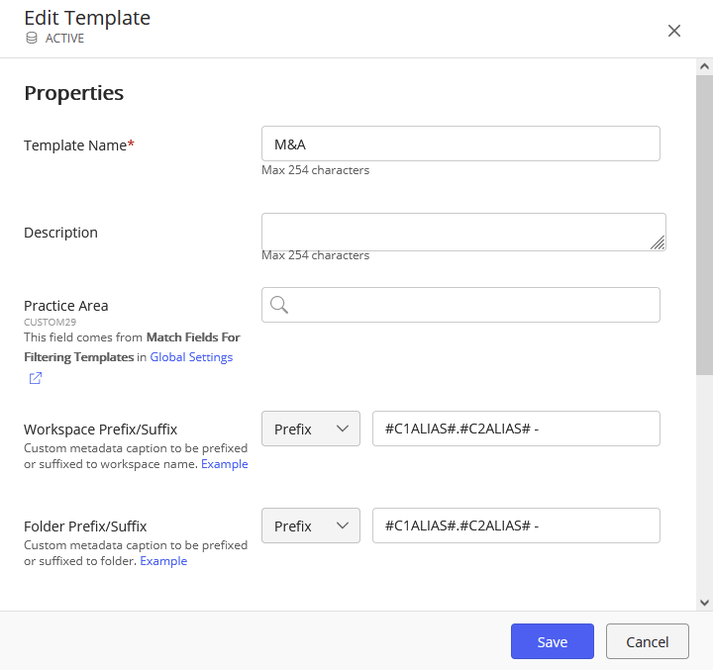Viewport: 713px width, 670px height.
Task: Open the Global Settings link
Action: (191, 357)
